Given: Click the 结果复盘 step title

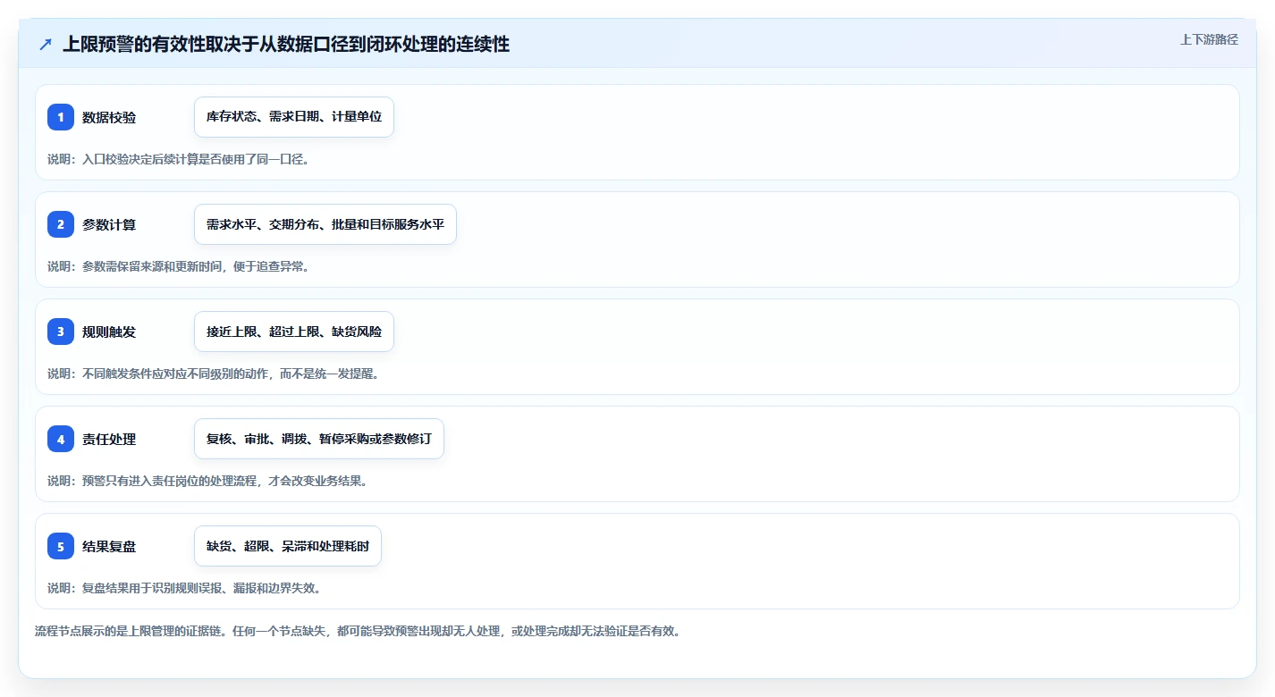Looking at the screenshot, I should coord(109,546).
